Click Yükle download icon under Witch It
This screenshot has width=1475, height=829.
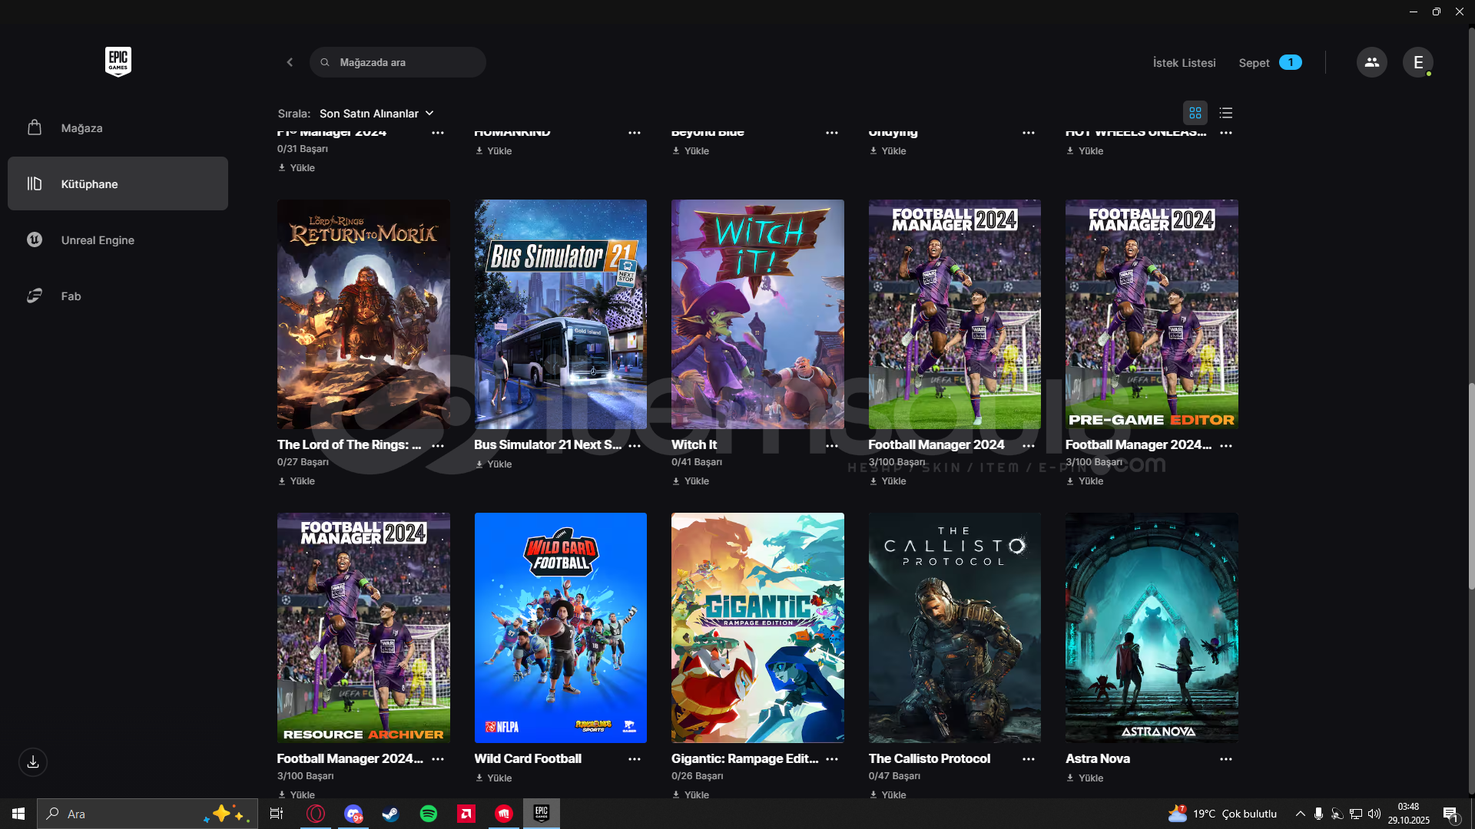677,481
